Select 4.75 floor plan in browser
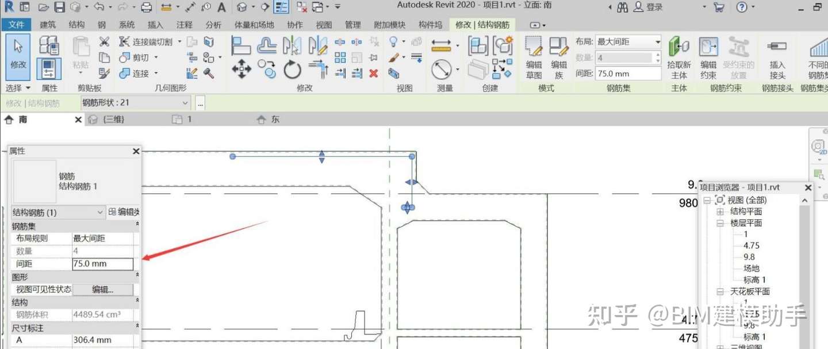The image size is (828, 349). pos(752,246)
